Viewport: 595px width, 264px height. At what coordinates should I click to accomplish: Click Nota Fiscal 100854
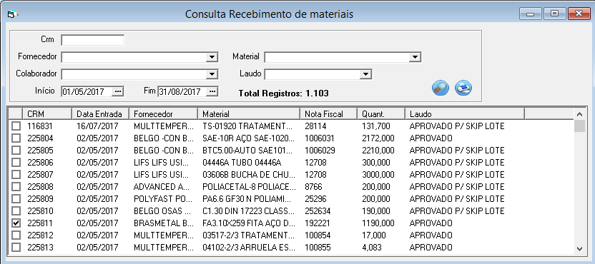pyautogui.click(x=318, y=235)
